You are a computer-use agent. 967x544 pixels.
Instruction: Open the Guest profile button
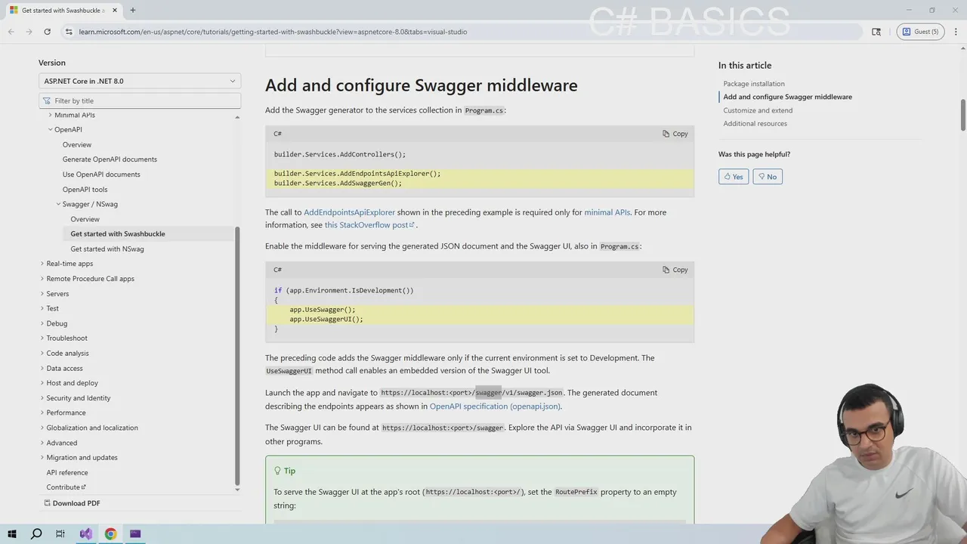pos(920,32)
